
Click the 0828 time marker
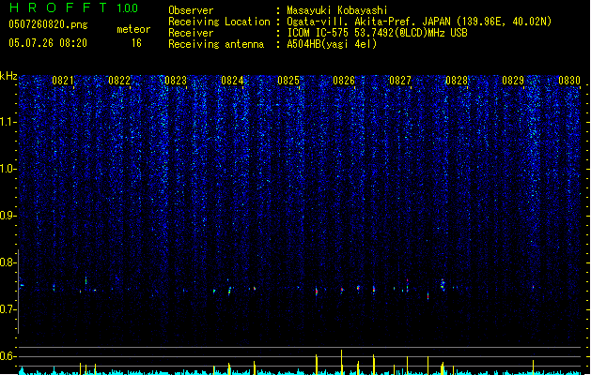pos(457,81)
